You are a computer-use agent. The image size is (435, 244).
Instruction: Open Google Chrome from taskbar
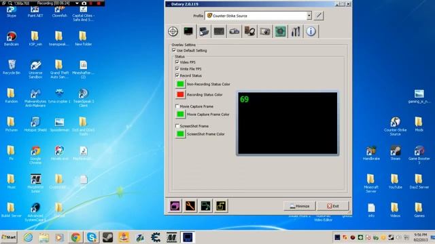click(x=75, y=237)
